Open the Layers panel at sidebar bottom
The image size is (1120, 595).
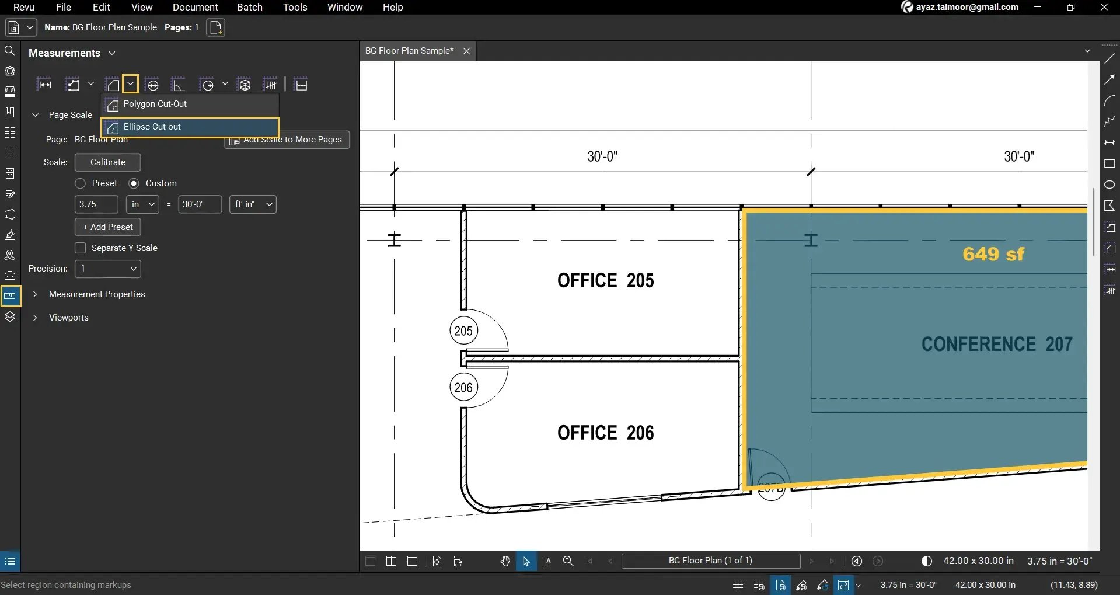[x=10, y=316]
